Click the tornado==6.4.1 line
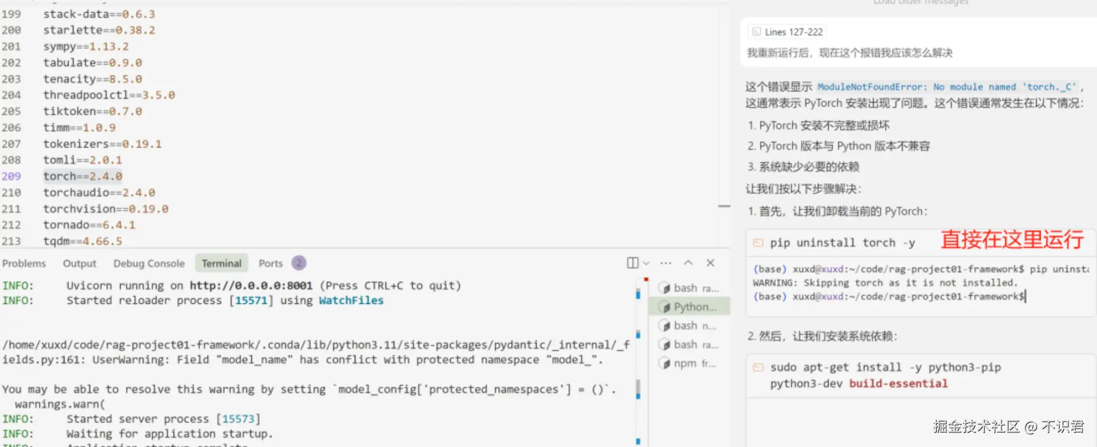The height and width of the screenshot is (447, 1097). tap(89, 225)
